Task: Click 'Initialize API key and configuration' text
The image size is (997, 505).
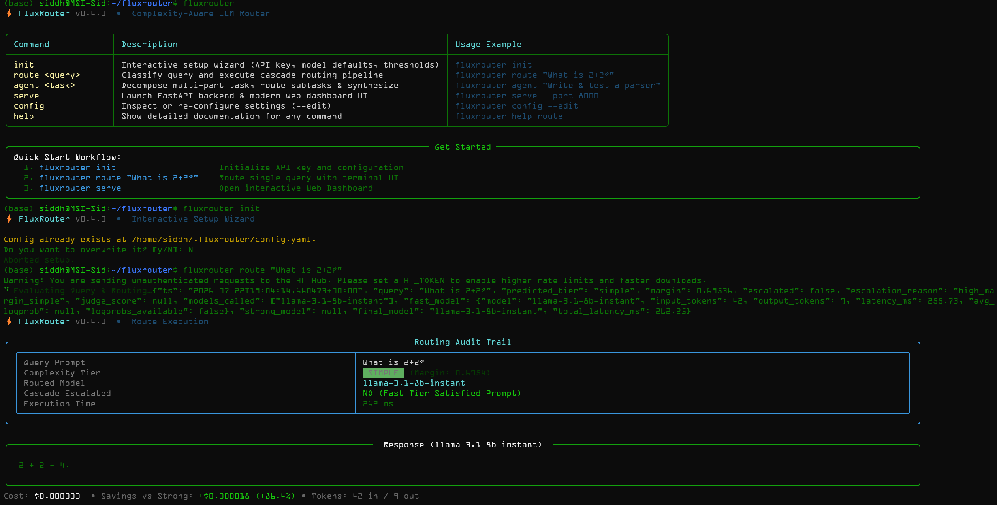Action: (x=311, y=167)
